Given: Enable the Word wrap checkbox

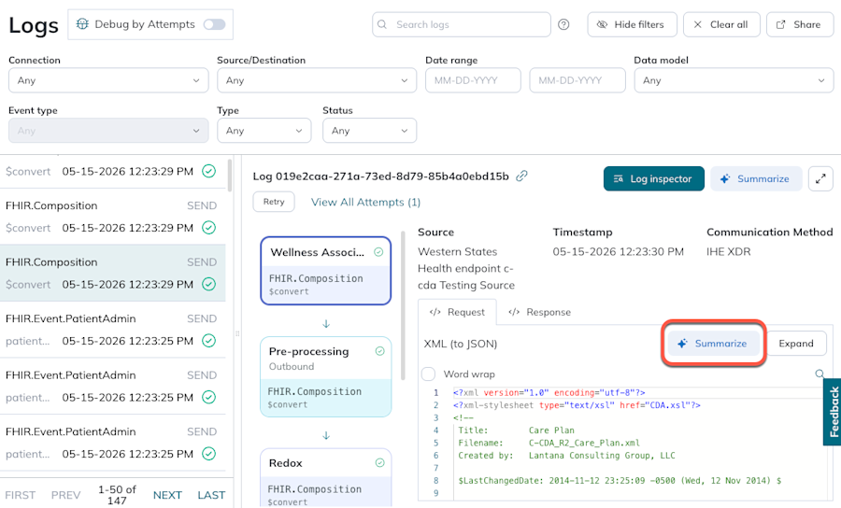Looking at the screenshot, I should [428, 374].
